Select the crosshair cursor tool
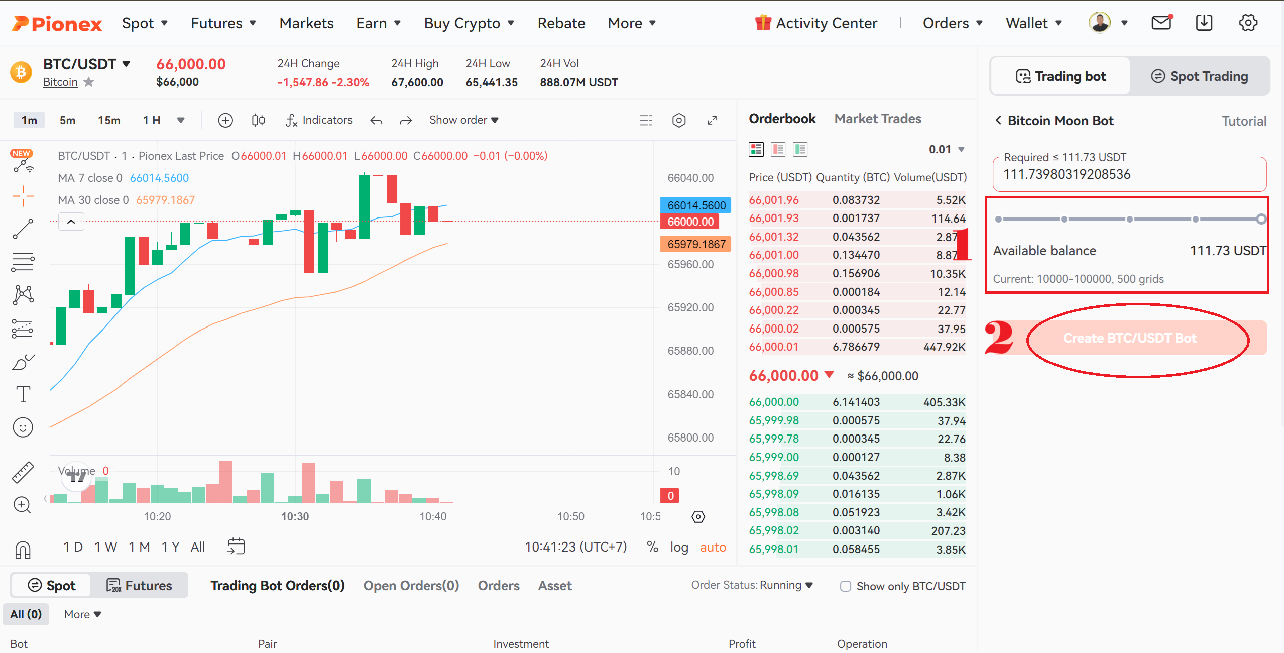This screenshot has height=653, width=1284. click(23, 196)
